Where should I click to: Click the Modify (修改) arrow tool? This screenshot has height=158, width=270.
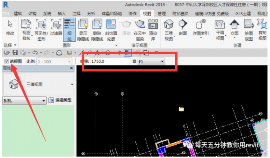click(10, 28)
